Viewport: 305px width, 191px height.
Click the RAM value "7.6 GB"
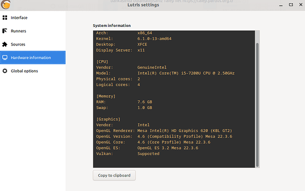click(x=145, y=102)
